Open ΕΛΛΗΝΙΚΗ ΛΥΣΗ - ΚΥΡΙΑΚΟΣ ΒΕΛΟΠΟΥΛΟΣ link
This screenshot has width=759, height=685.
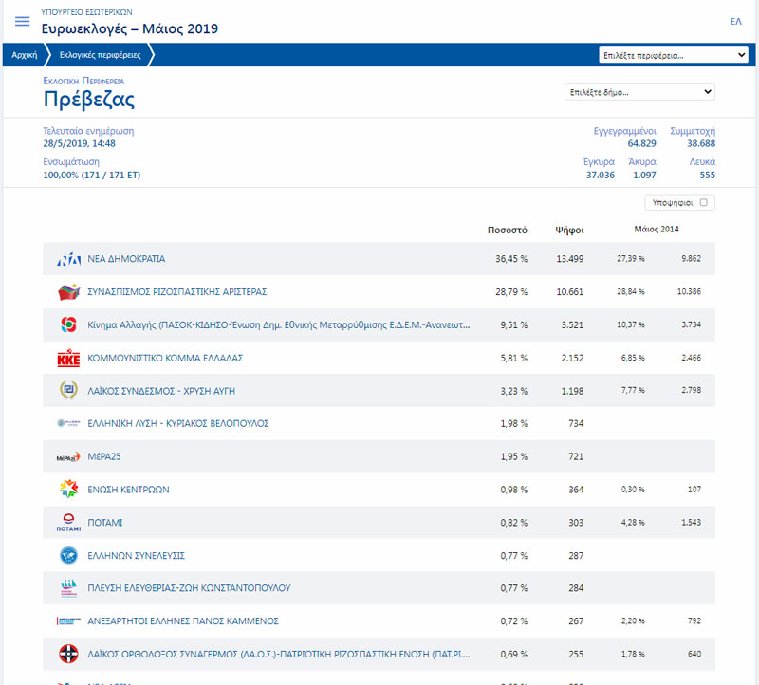pos(177,423)
